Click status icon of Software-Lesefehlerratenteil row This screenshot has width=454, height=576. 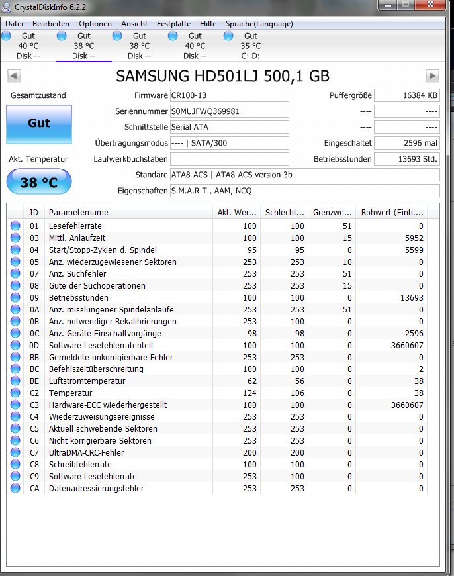click(x=15, y=345)
